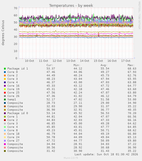The image size is (142, 161).
Task: Click the red Core 25 legend swatch
Action: point(5,93)
